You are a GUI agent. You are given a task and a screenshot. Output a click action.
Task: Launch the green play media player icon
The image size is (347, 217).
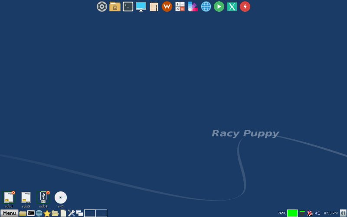pos(219,7)
